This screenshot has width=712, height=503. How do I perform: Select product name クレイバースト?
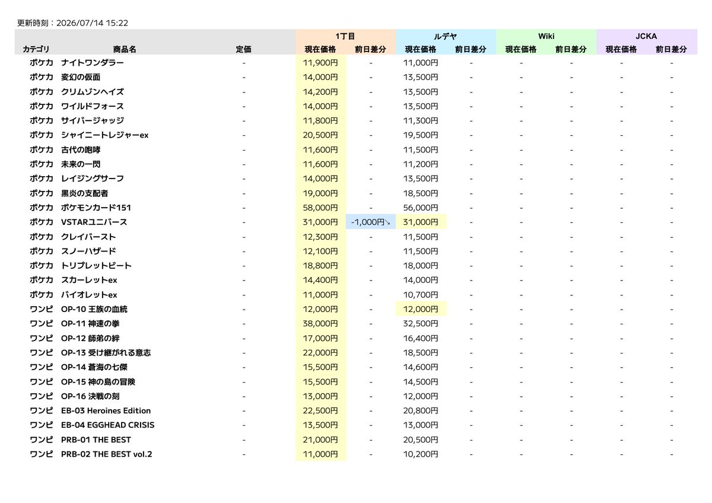[x=88, y=237]
